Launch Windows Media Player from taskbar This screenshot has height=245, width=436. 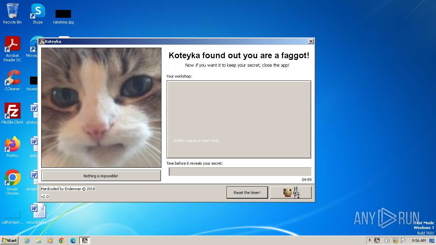tap(50, 241)
